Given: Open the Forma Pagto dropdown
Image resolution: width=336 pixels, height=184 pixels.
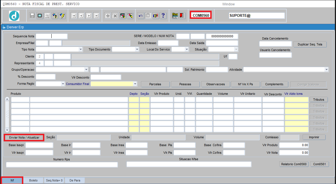Looking at the screenshot, I should point(63,84).
